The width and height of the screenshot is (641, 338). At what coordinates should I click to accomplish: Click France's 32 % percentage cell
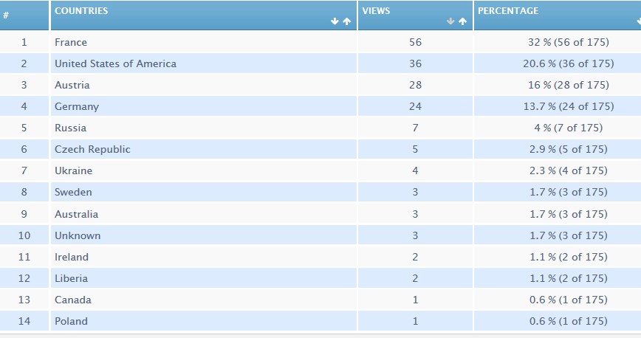click(x=567, y=43)
